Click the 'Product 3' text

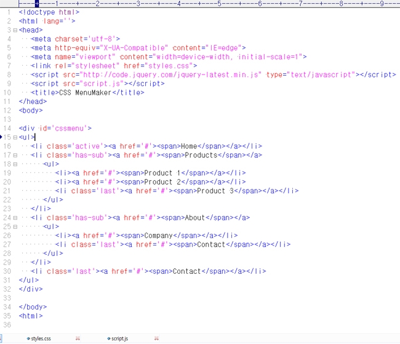click(x=215, y=191)
